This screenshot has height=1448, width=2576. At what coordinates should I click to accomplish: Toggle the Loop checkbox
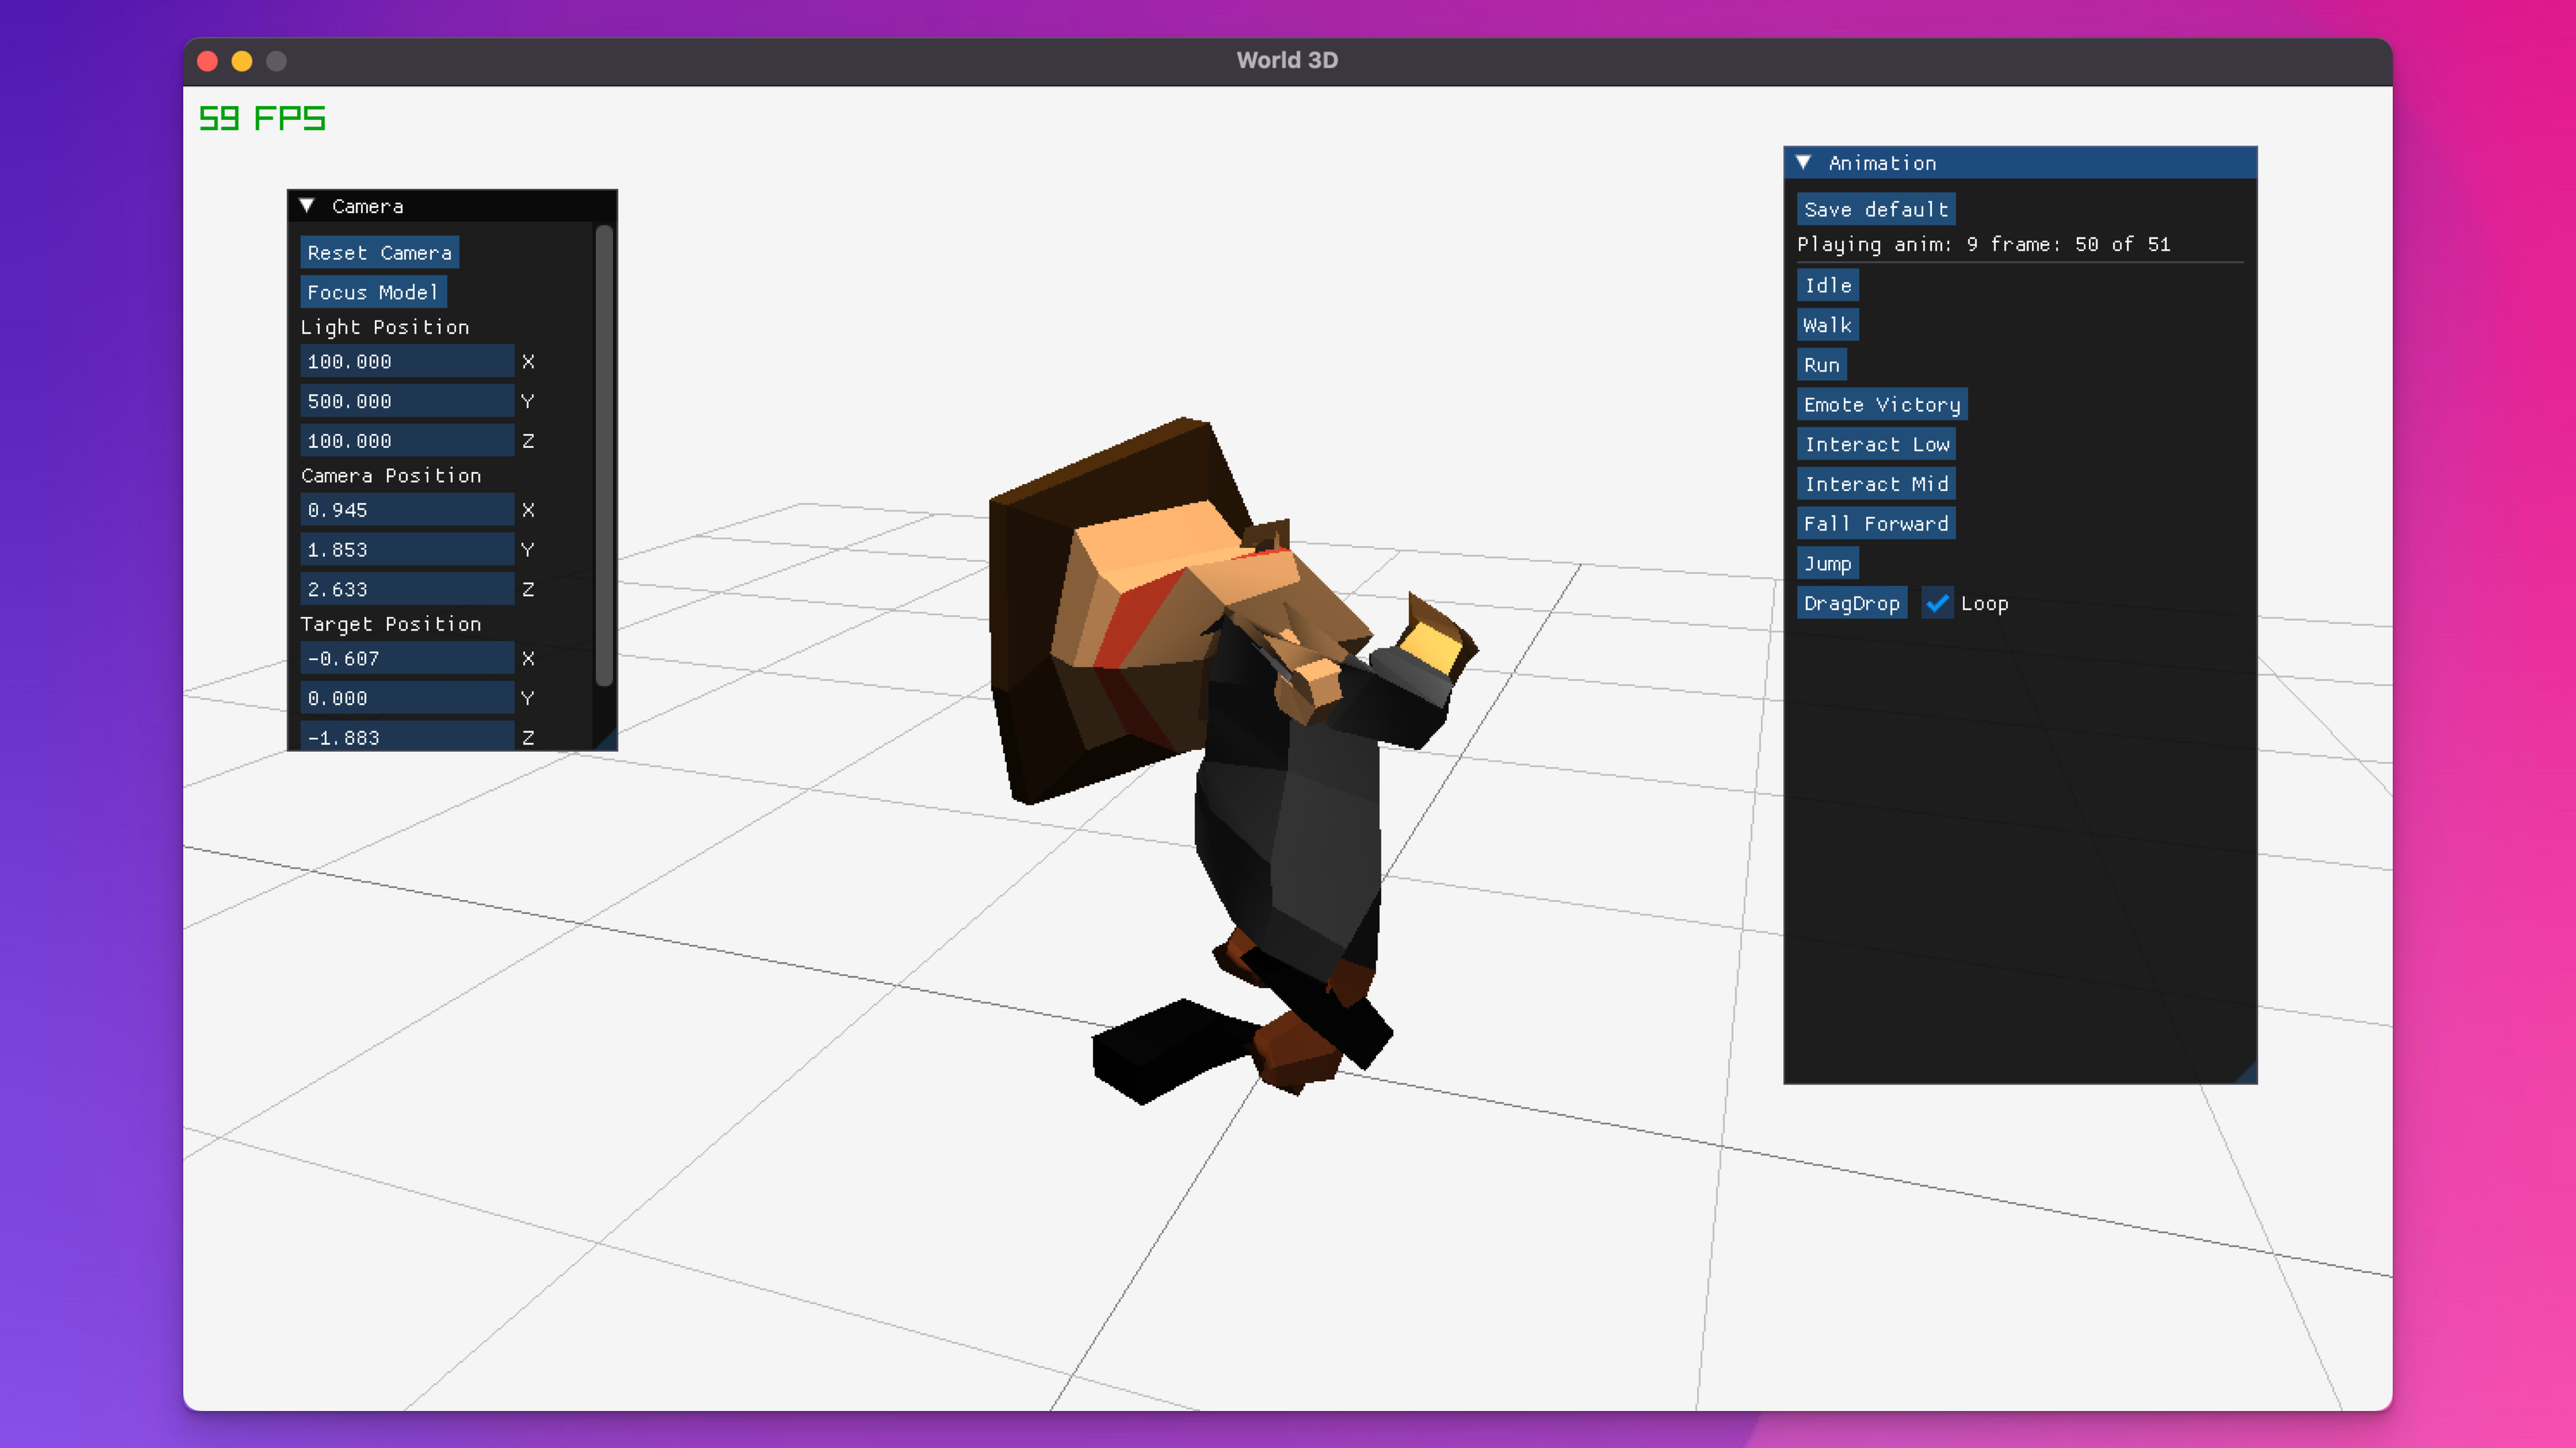tap(1937, 603)
